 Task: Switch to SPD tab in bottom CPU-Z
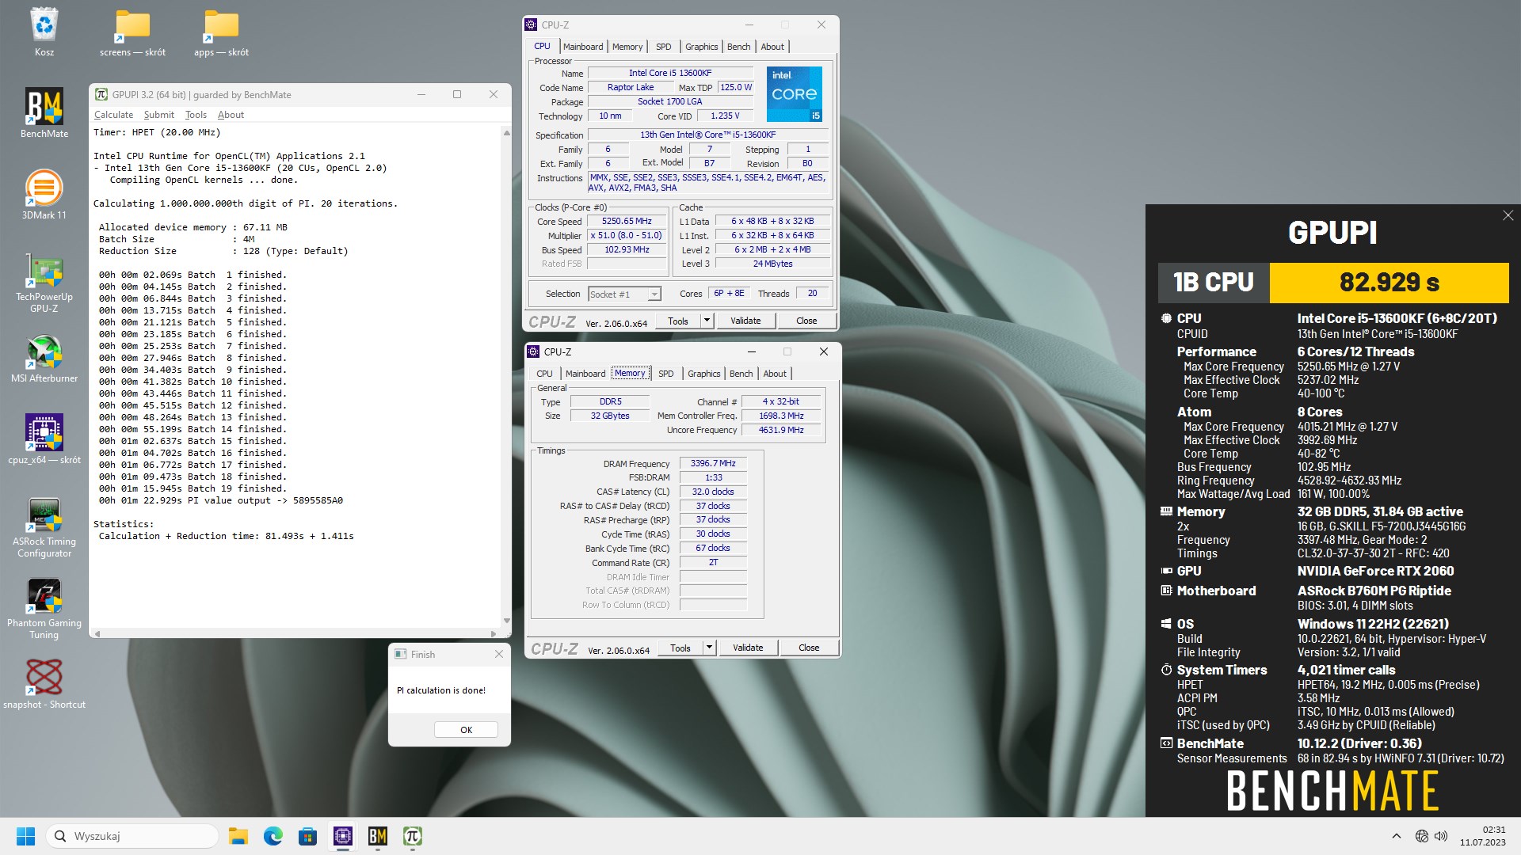pos(666,374)
